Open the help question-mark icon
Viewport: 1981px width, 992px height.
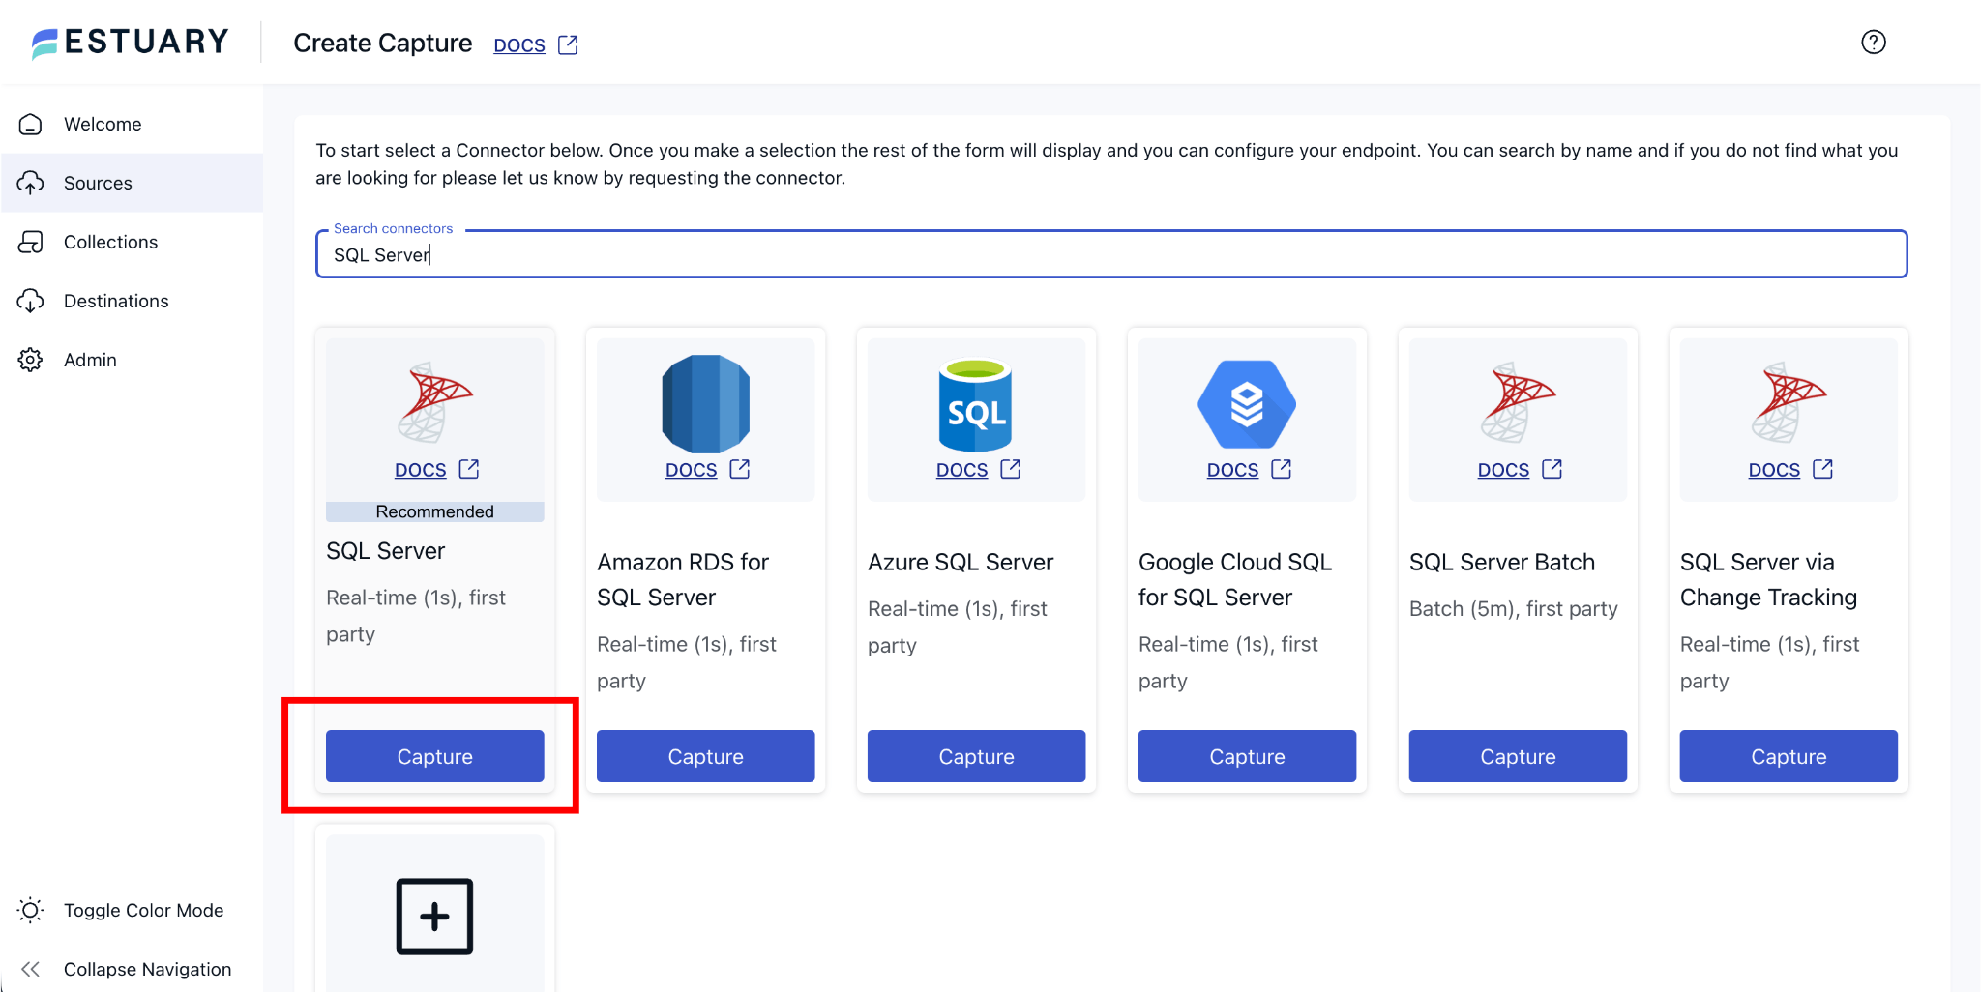click(x=1874, y=43)
